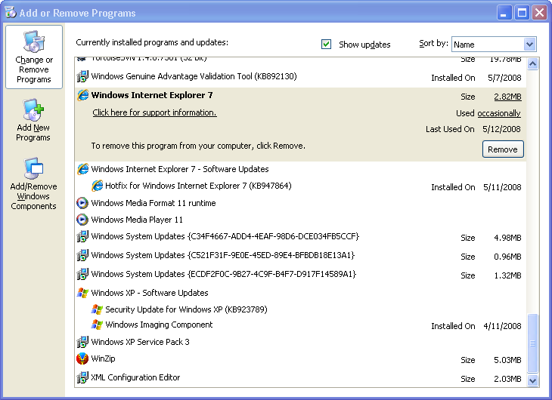Click the Add New Programs icon

(33, 109)
